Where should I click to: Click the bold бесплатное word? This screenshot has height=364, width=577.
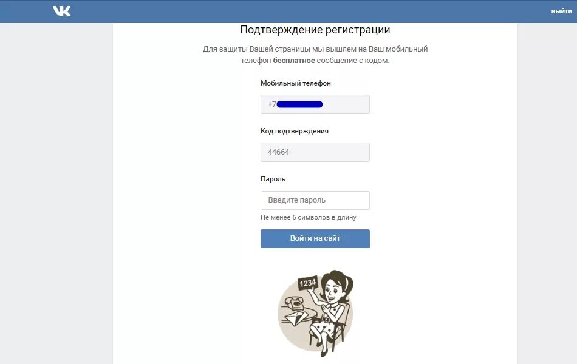click(x=293, y=60)
